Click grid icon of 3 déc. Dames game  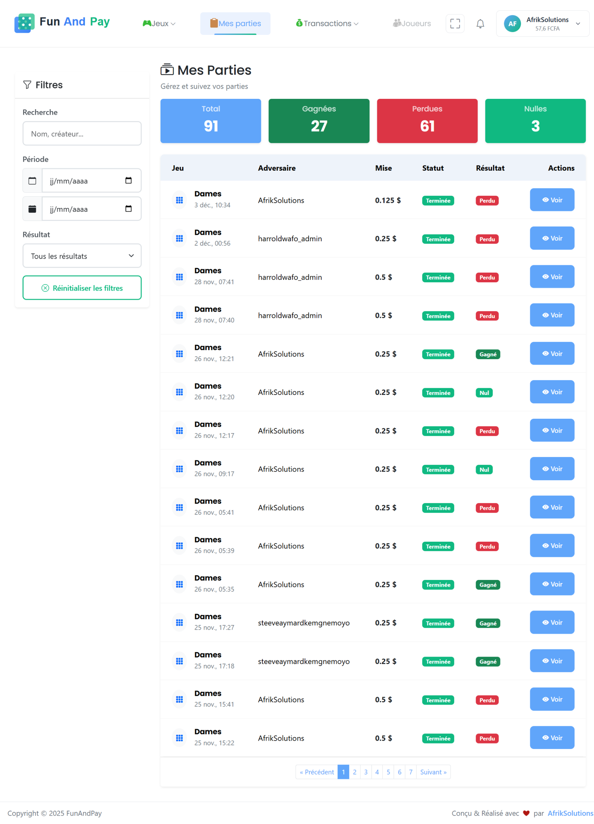(179, 200)
